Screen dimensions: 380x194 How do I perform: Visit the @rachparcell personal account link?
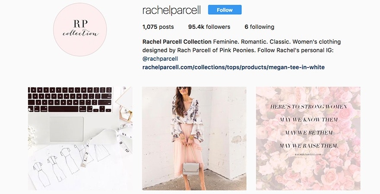coord(160,59)
